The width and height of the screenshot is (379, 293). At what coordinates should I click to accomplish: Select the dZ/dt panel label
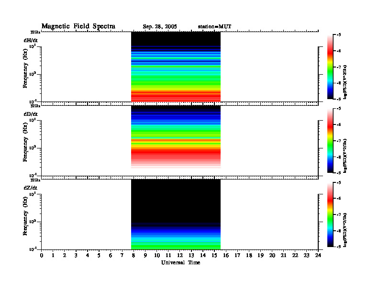point(31,188)
